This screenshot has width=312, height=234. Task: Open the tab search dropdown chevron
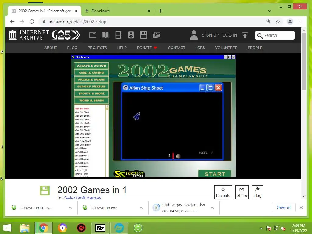tap(270, 11)
